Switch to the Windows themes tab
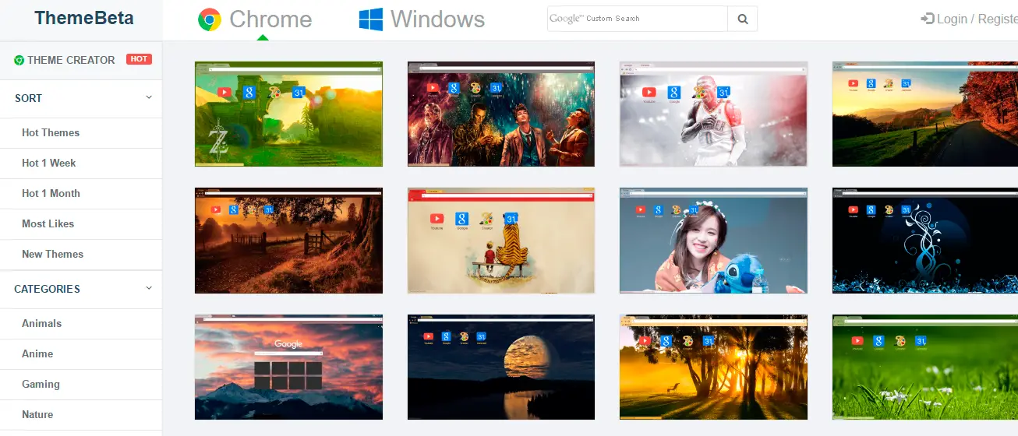This screenshot has width=1018, height=436. pyautogui.click(x=422, y=19)
